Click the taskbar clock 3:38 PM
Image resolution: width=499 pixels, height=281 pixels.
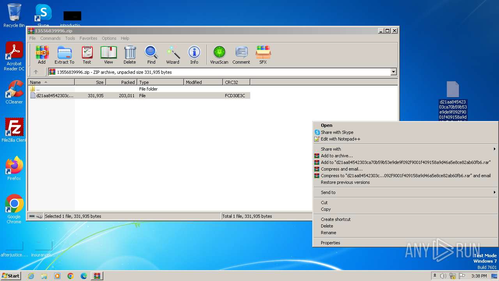click(x=479, y=276)
